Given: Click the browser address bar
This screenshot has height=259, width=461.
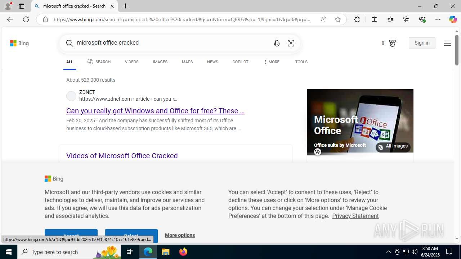Looking at the screenshot, I should pos(182,19).
